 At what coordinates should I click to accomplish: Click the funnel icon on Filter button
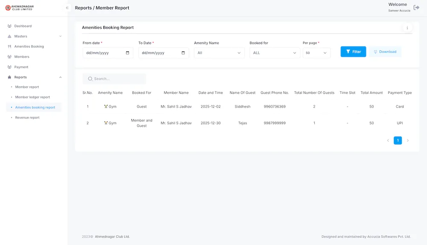click(x=348, y=52)
